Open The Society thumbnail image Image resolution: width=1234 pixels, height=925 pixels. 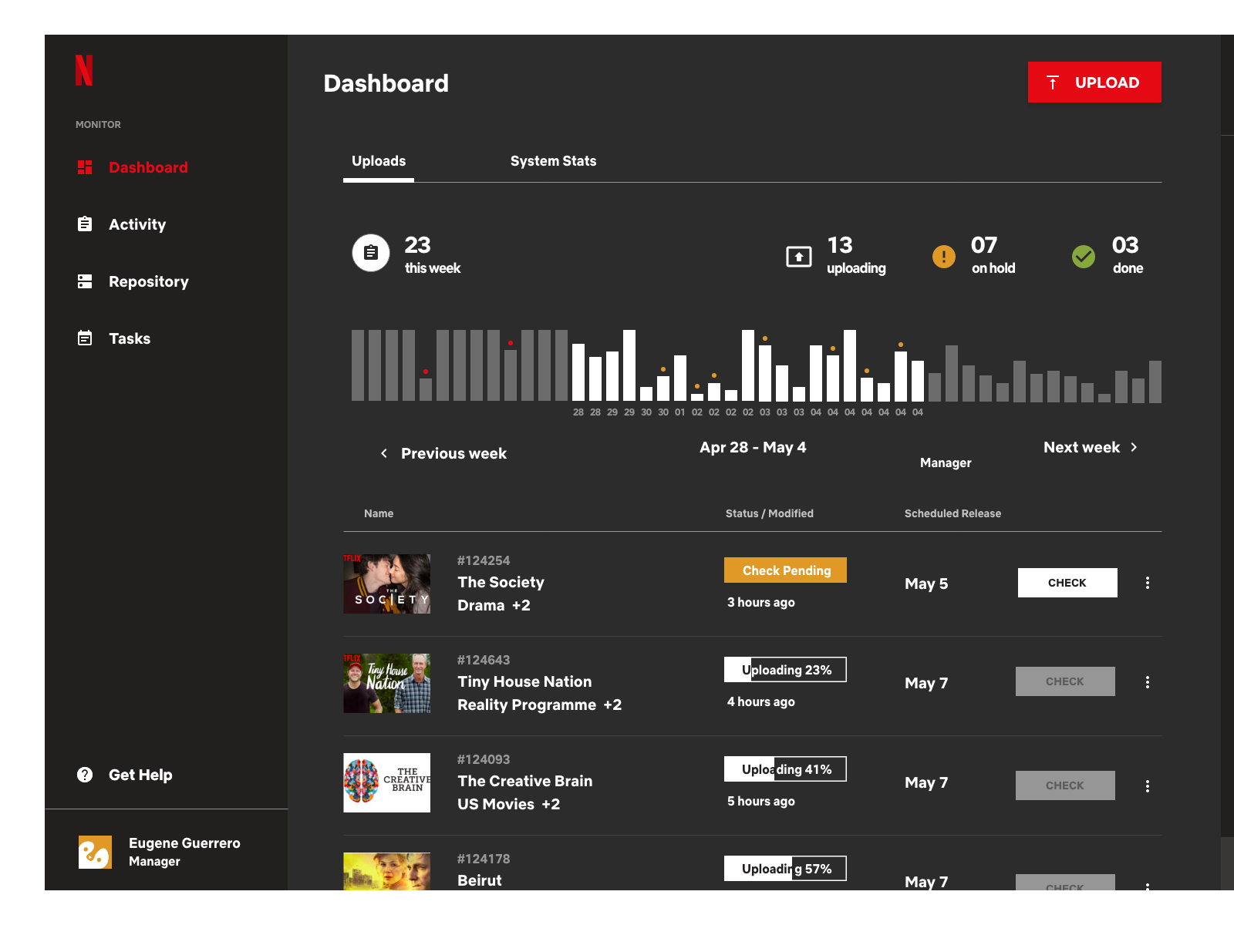click(x=386, y=584)
